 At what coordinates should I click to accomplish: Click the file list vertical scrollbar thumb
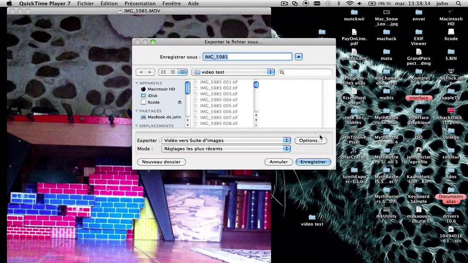pyautogui.click(x=256, y=85)
